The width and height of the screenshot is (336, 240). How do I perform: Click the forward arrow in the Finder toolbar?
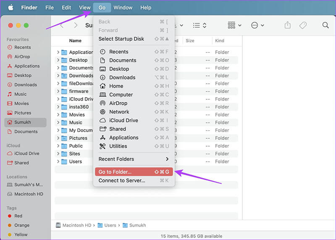[x=76, y=26]
